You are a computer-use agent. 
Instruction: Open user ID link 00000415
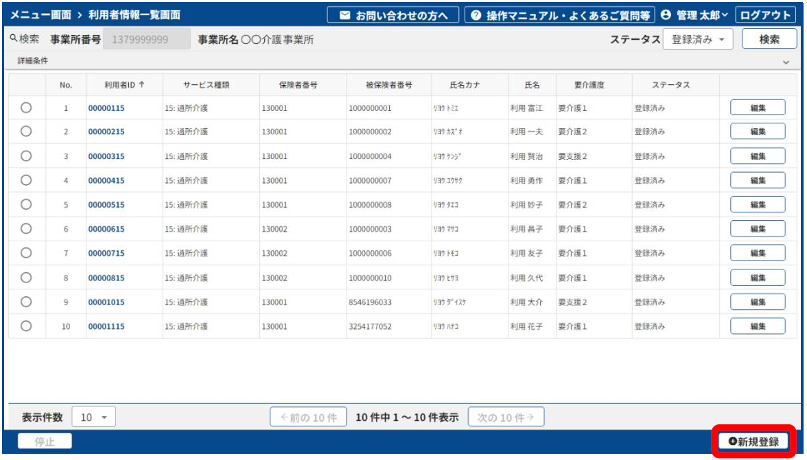[106, 180]
